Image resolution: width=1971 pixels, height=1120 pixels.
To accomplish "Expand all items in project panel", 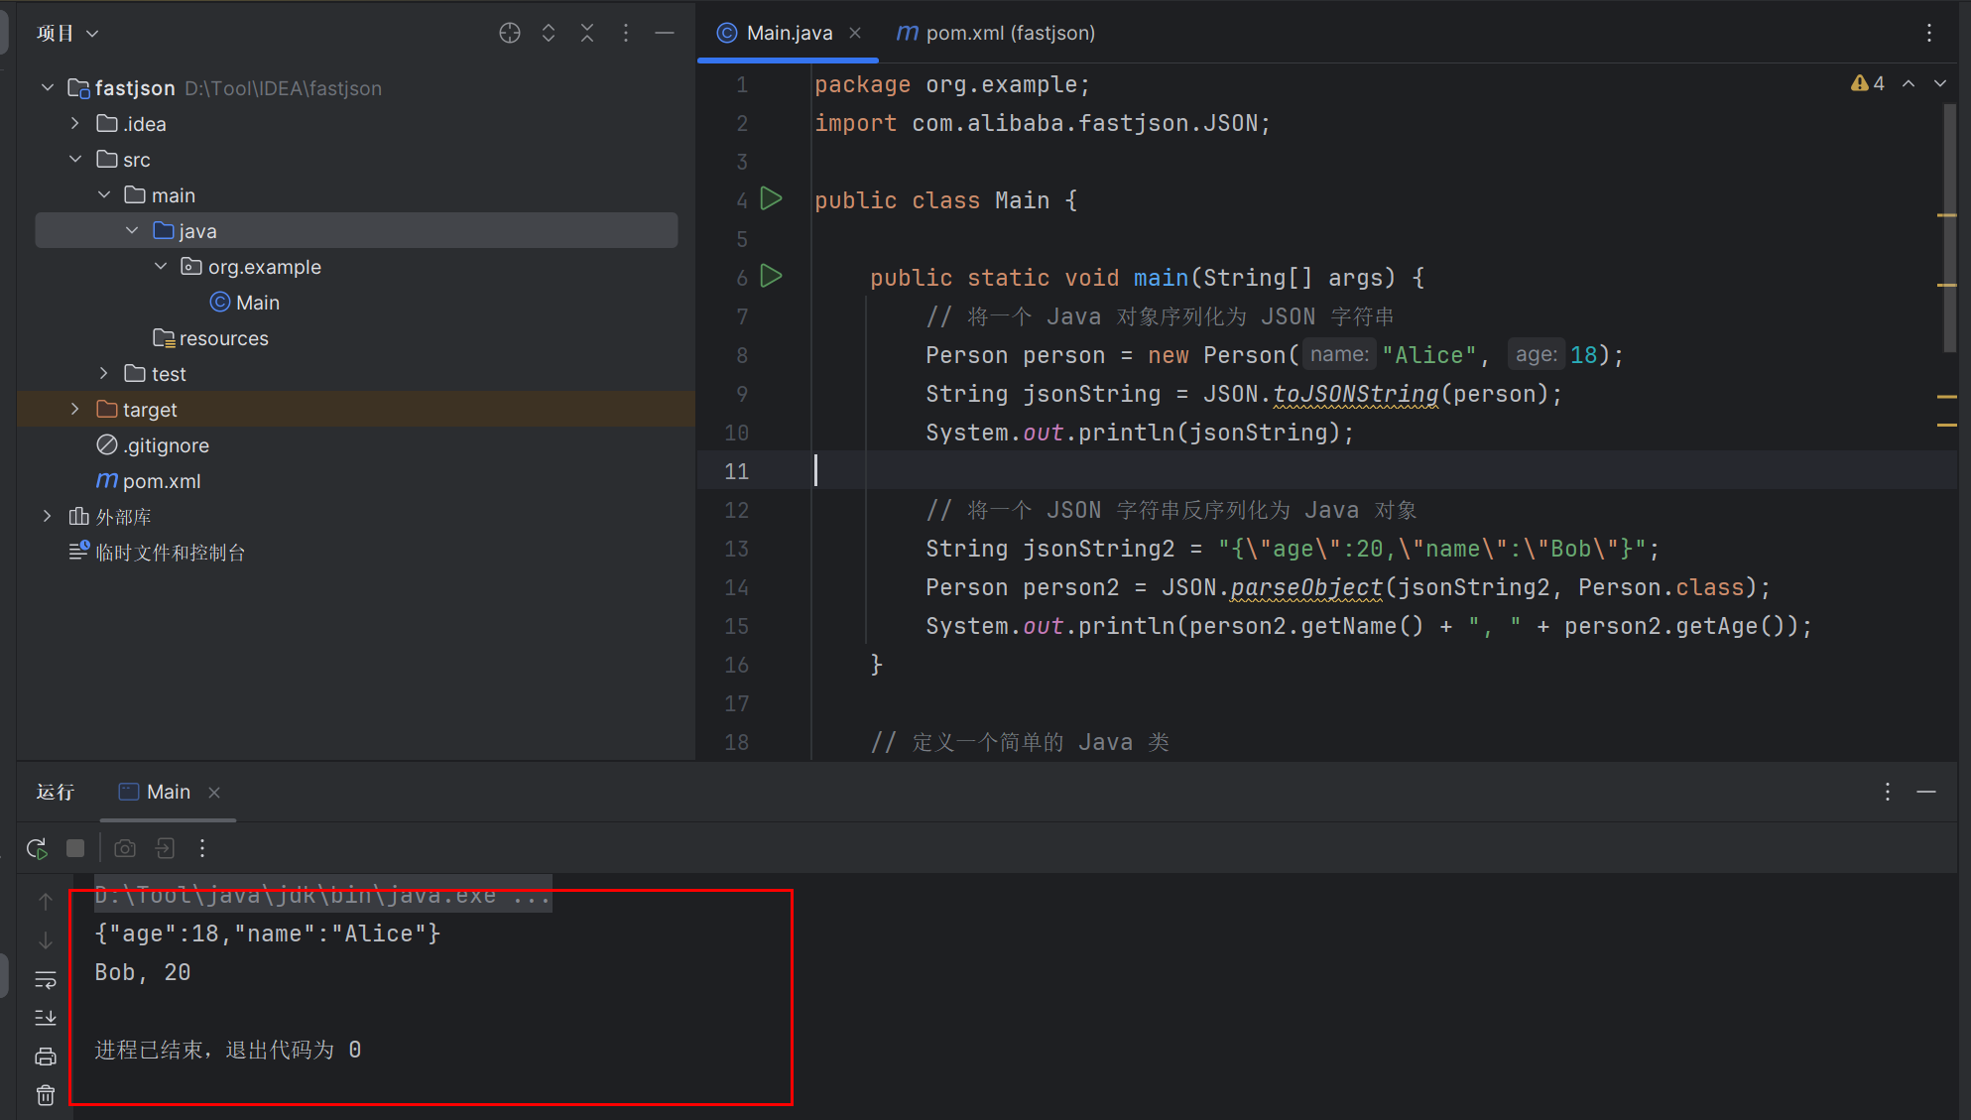I will coord(549,33).
